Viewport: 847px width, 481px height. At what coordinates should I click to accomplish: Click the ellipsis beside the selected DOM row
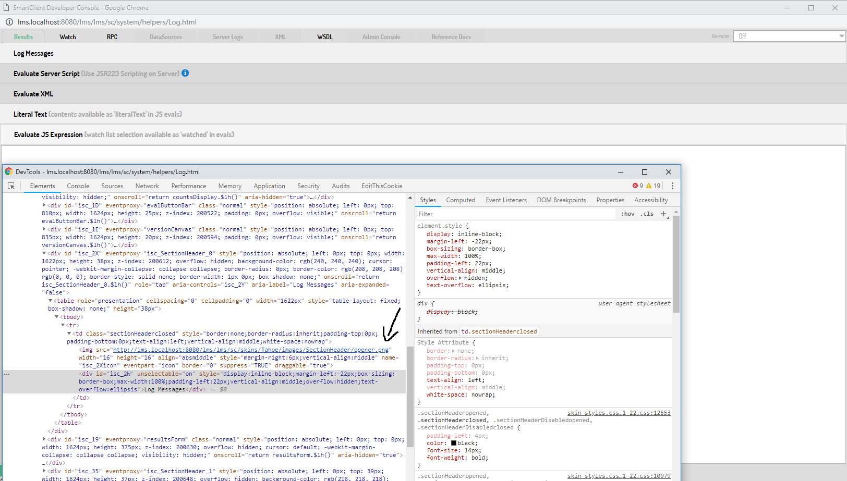pos(6,374)
